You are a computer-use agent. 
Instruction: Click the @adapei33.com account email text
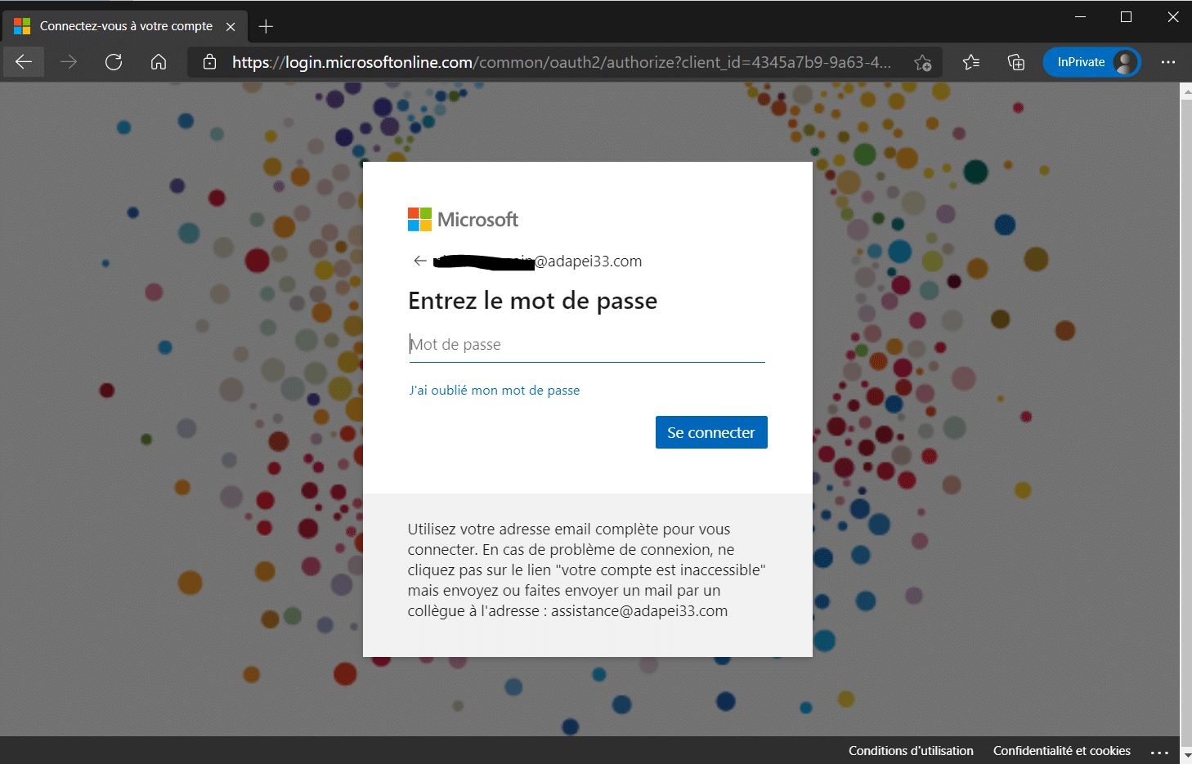click(x=538, y=261)
